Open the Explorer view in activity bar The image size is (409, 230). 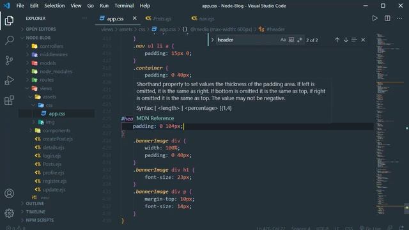pyautogui.click(x=9, y=20)
